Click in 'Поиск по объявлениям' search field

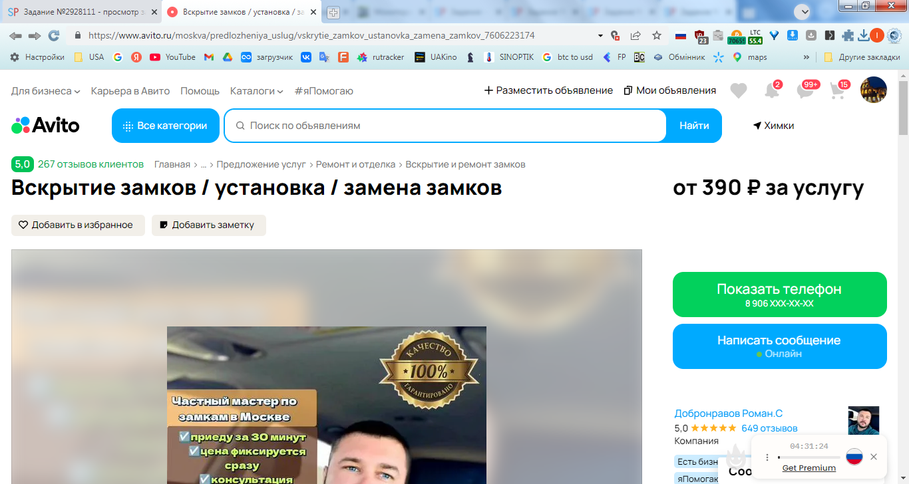pos(446,126)
